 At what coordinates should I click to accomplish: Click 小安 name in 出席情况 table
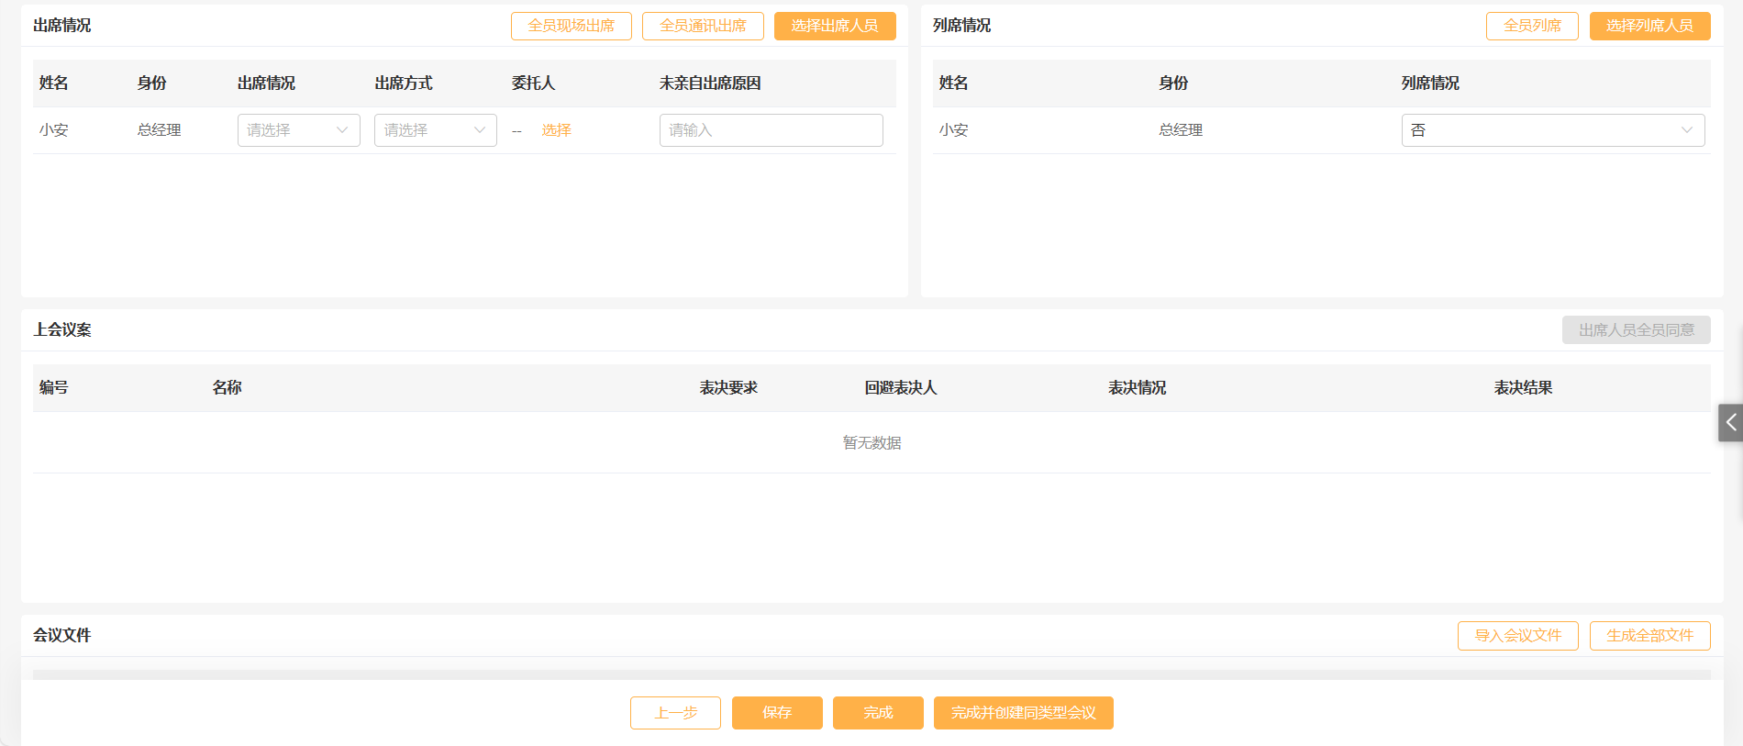pos(54,130)
